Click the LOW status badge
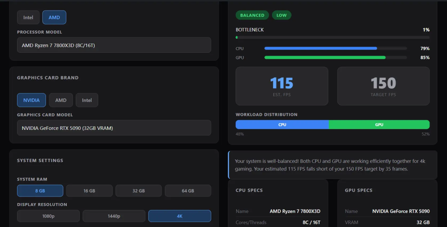Screen dimensions: 447x227 282,15
